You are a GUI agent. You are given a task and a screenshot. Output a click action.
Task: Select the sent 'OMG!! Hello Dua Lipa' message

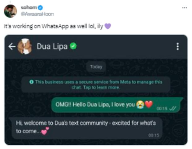[117, 105]
